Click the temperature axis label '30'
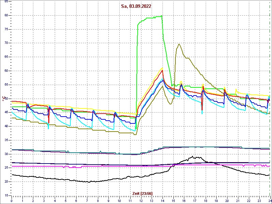272x204 pixels. [x=5, y=154]
